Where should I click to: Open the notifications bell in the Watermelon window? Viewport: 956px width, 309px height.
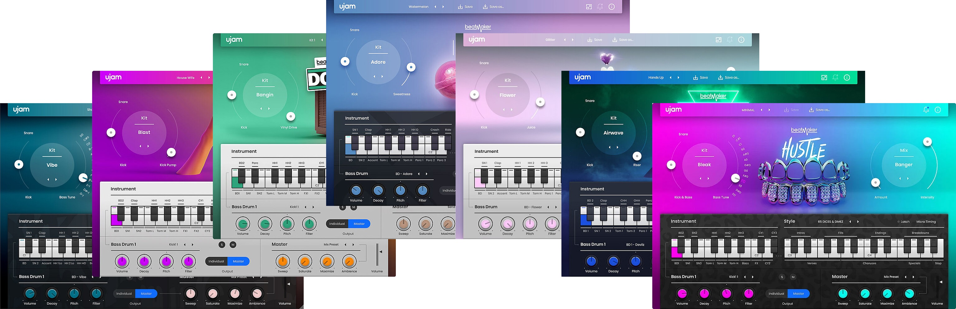600,7
